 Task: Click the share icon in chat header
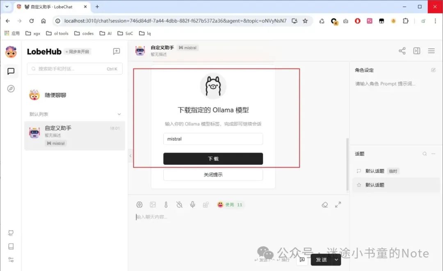[402, 51]
